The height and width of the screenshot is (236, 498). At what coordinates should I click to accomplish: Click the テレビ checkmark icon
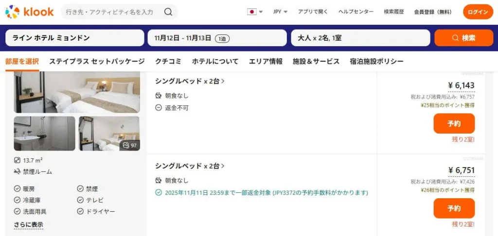(80, 200)
